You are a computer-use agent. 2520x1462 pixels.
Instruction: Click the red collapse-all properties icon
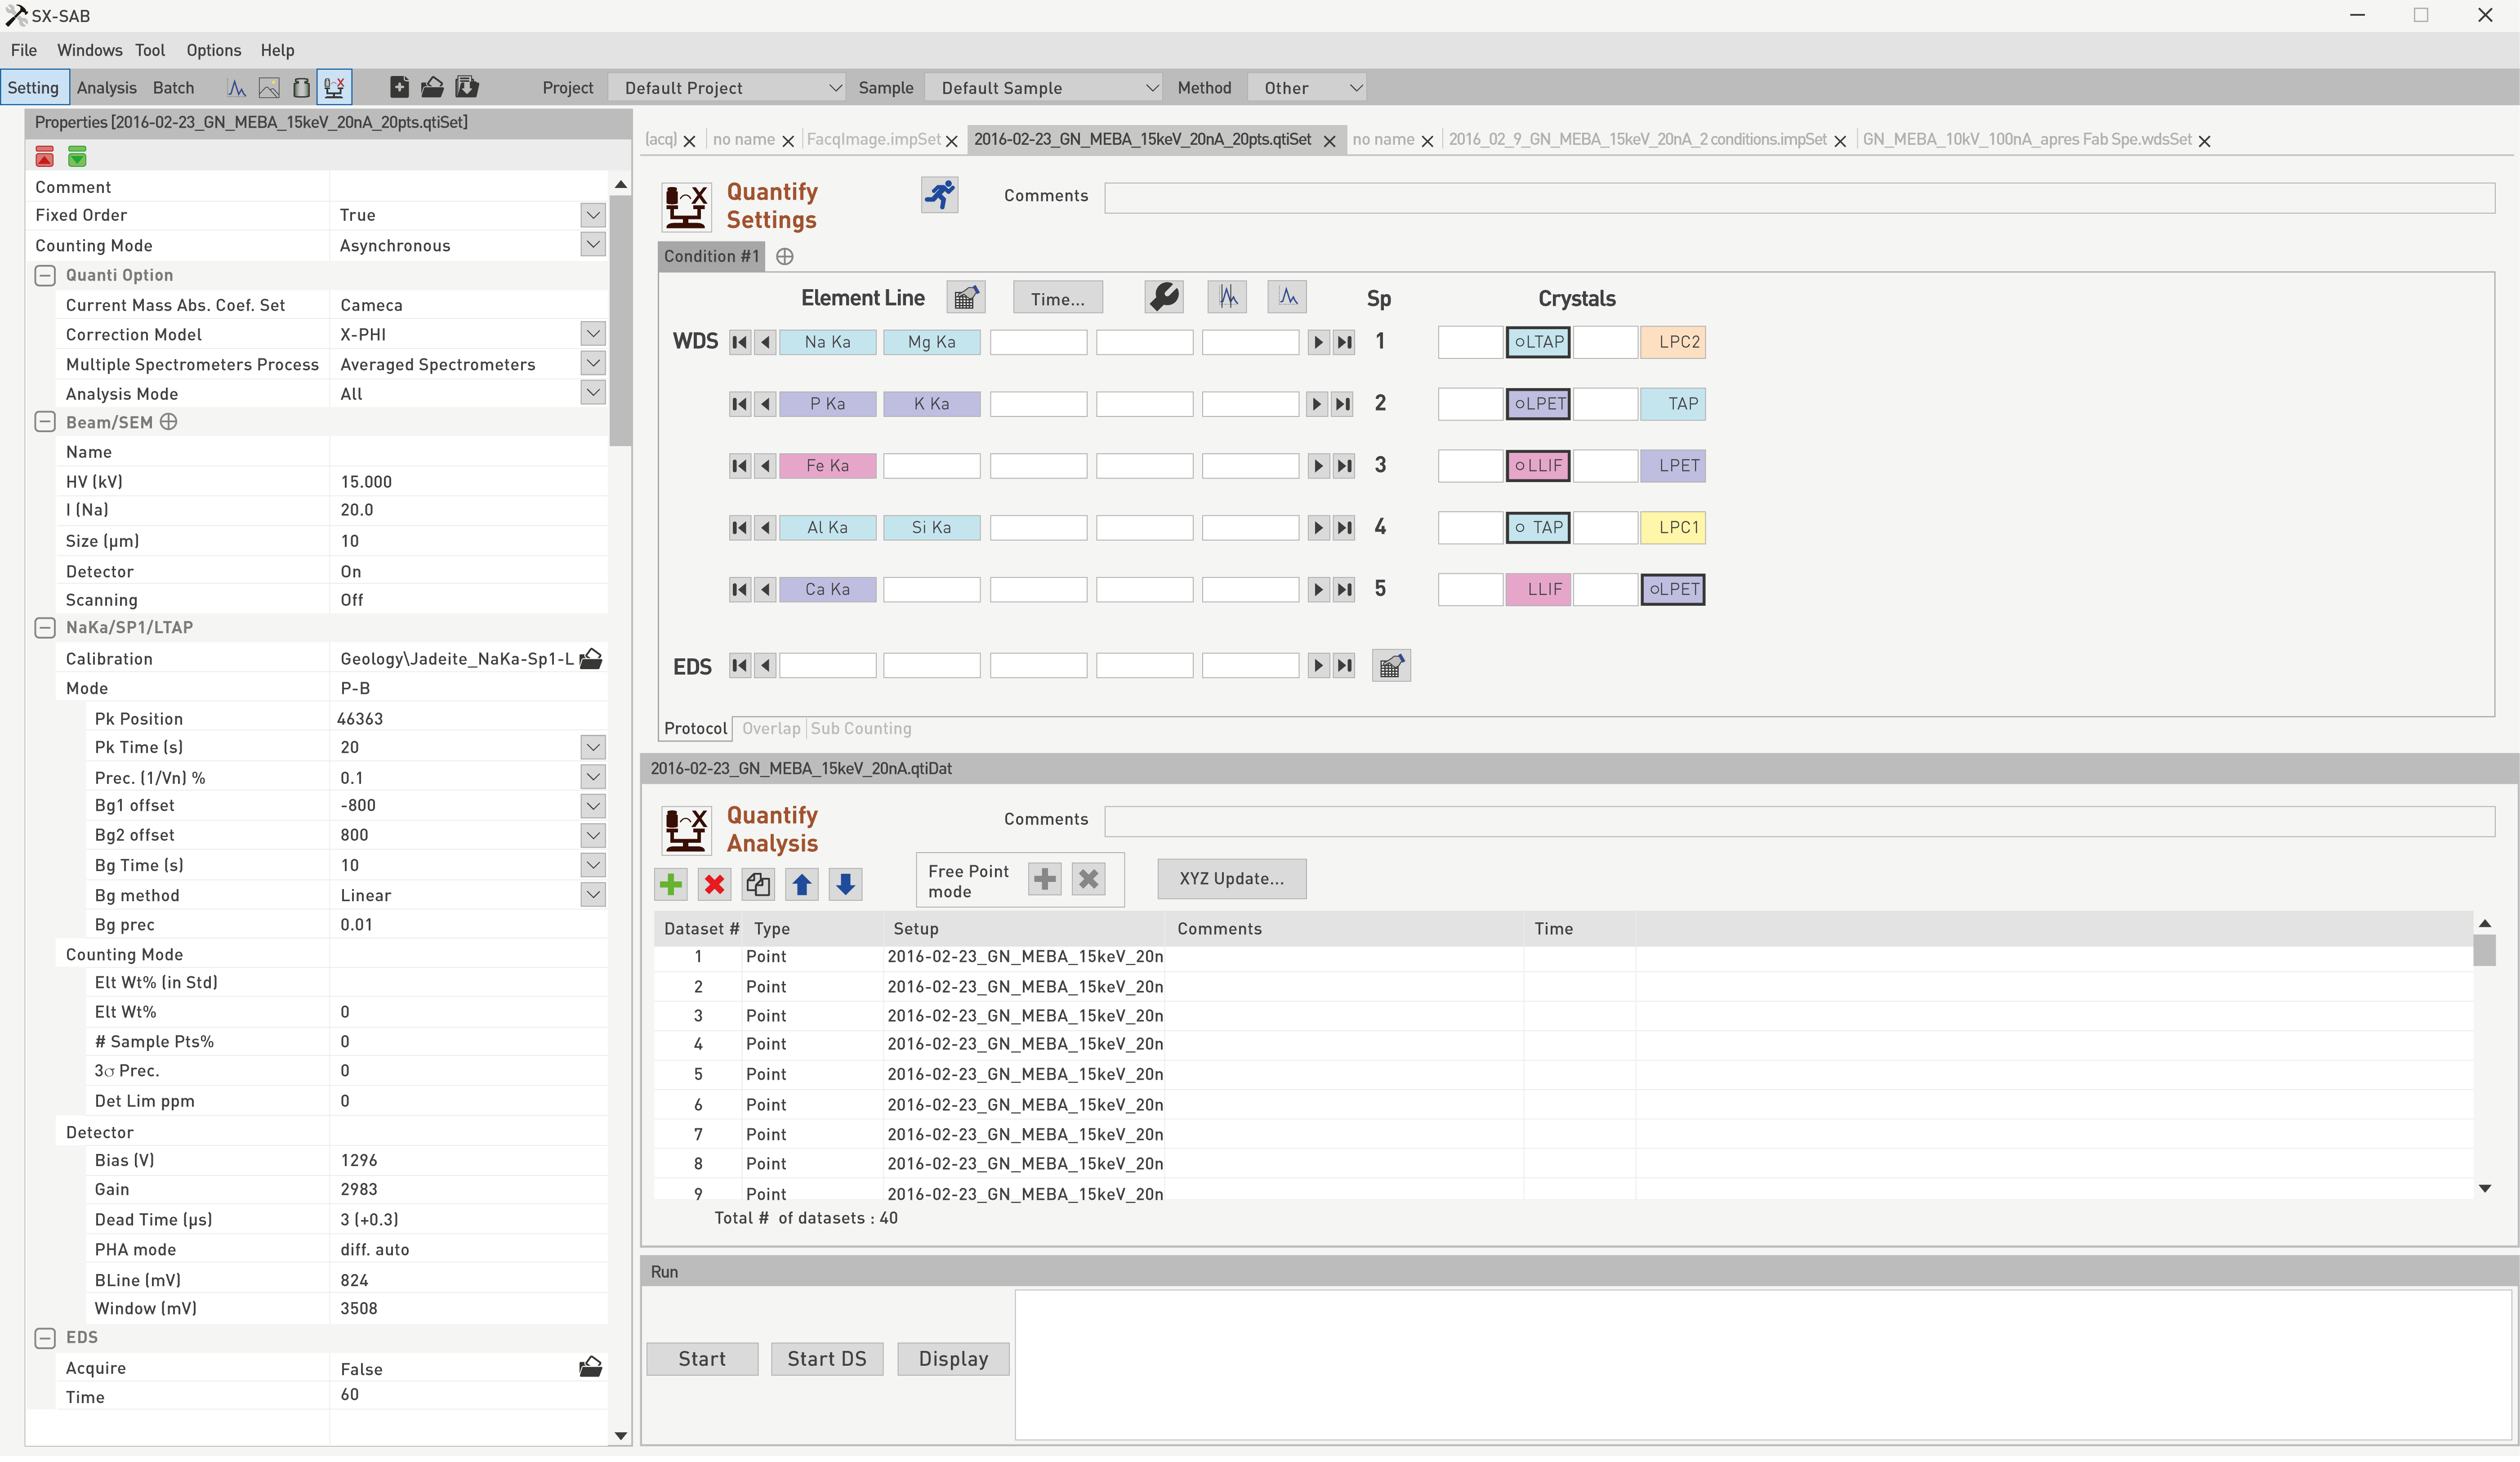(x=44, y=157)
